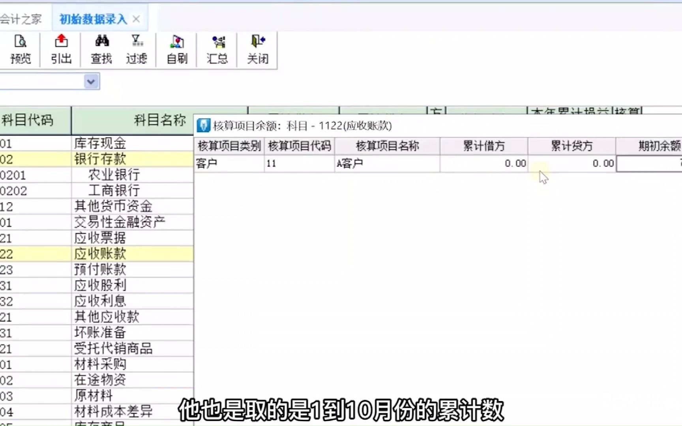The image size is (682, 426).
Task: Click the 过滤 filter toolbar icon
Action: pyautogui.click(x=137, y=50)
